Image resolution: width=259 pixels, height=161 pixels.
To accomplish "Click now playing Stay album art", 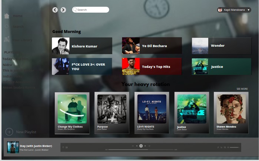I will point(13,147).
